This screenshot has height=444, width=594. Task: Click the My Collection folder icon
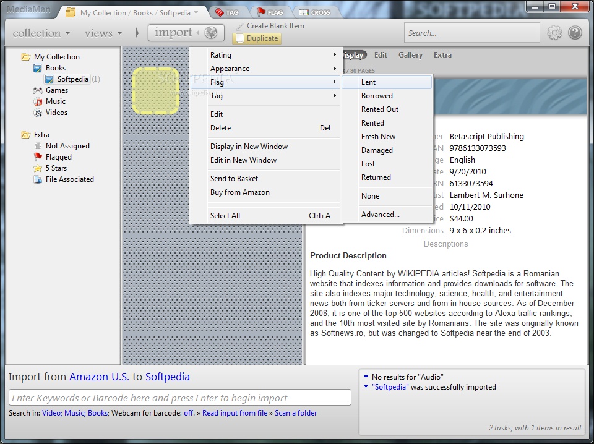pos(26,57)
